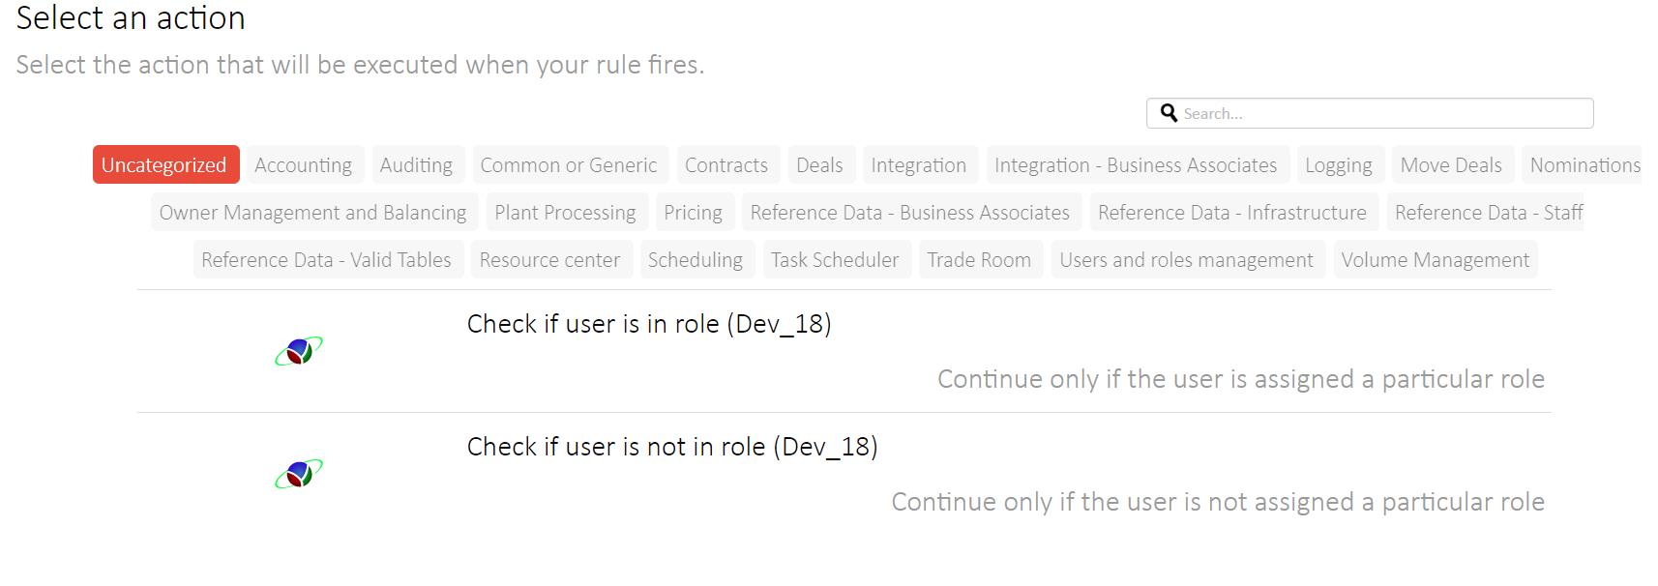The image size is (1658, 586).
Task: Choose 'Check if user is in role (Dev_18)'
Action: click(x=649, y=324)
